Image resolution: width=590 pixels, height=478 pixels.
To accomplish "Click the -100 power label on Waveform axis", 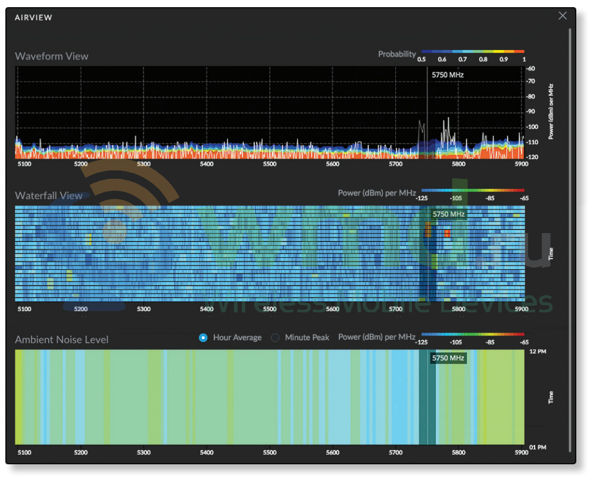I will point(532,126).
